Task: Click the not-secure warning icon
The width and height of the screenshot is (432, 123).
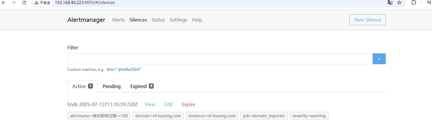Action: coord(36,3)
